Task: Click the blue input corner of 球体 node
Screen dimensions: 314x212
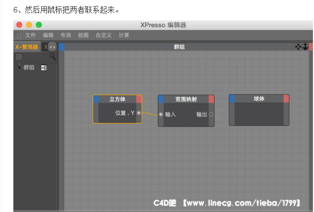Action: [232, 99]
